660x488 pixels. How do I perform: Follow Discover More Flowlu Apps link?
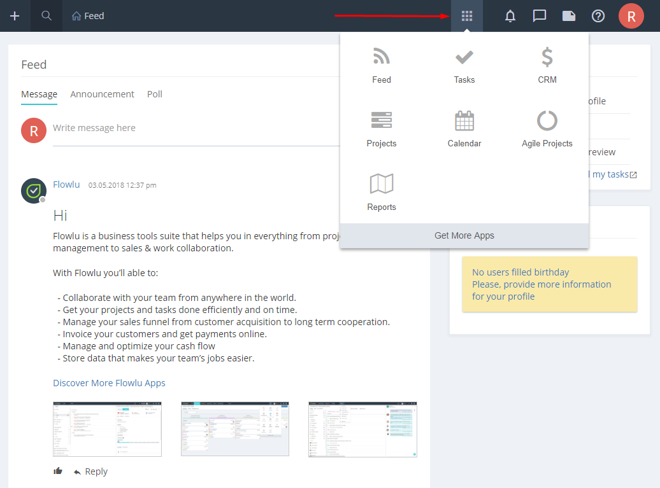click(109, 383)
